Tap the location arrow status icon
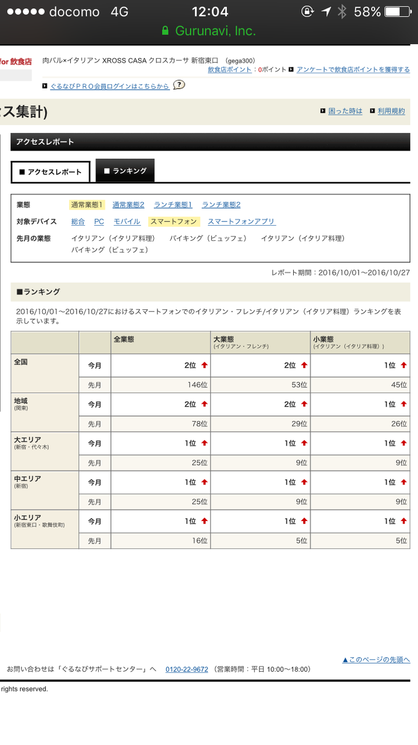 [326, 12]
